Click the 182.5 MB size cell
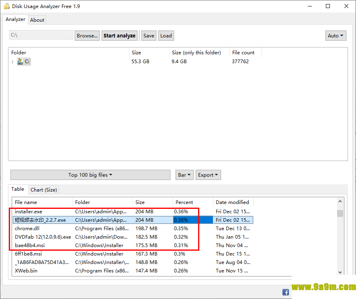356x299 pixels. pyautogui.click(x=146, y=237)
